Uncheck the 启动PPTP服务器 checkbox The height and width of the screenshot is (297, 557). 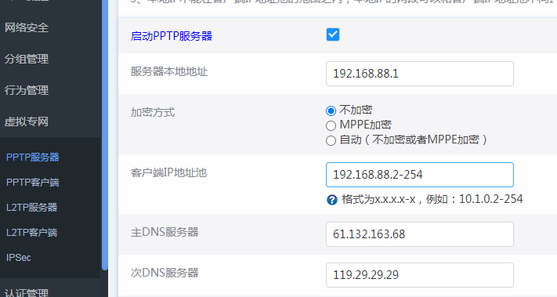[332, 34]
